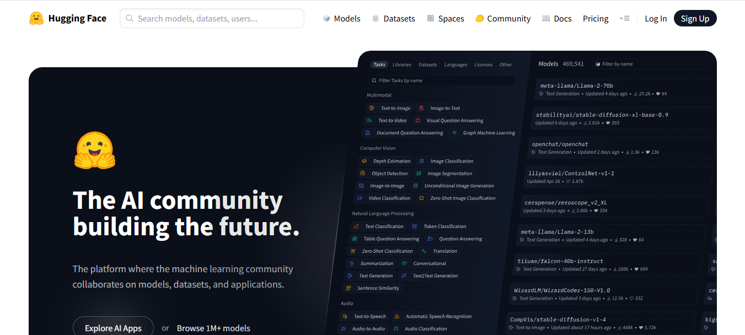
Task: Open the lllyasviel/ControlNet-v1-1 model card
Action: pos(618,177)
